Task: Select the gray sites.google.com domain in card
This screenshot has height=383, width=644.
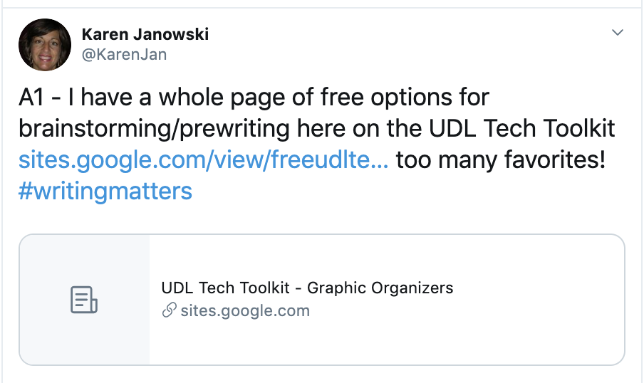Action: [245, 311]
